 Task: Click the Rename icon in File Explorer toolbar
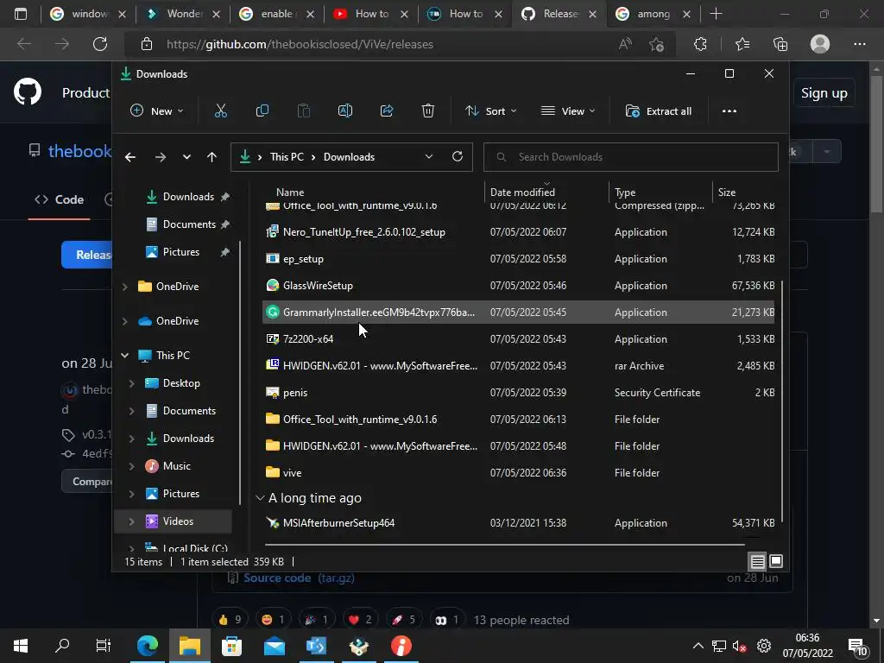[345, 111]
